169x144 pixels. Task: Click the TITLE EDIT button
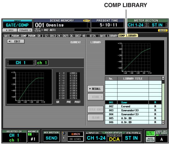click(x=96, y=109)
